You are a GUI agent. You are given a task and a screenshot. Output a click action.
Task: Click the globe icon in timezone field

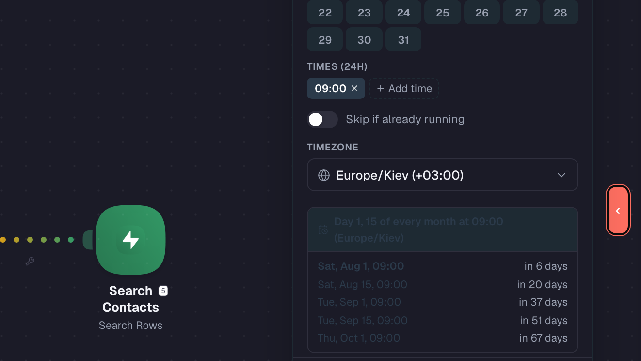tap(324, 175)
